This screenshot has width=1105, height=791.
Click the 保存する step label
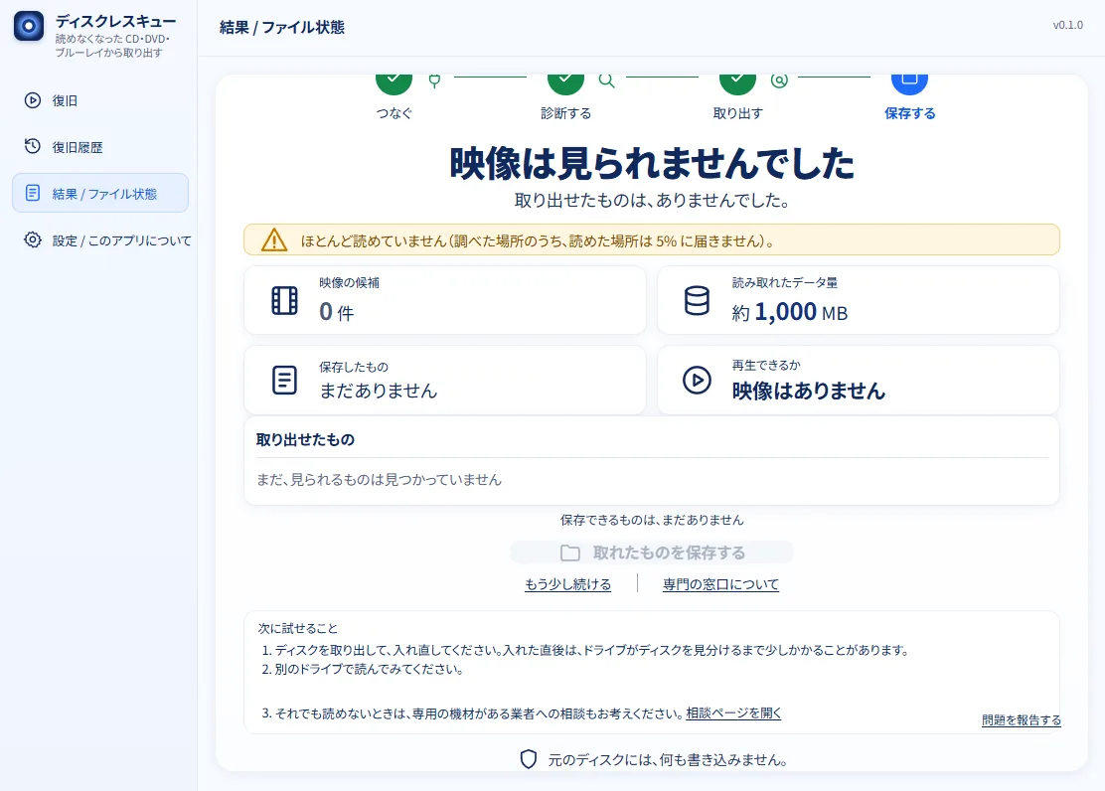coord(910,113)
